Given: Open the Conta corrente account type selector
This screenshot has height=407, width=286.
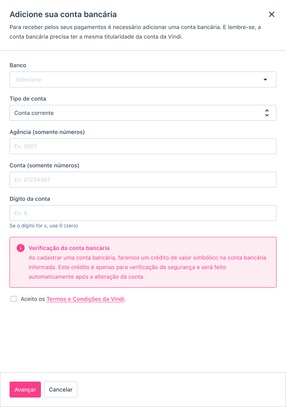Looking at the screenshot, I should (143, 113).
